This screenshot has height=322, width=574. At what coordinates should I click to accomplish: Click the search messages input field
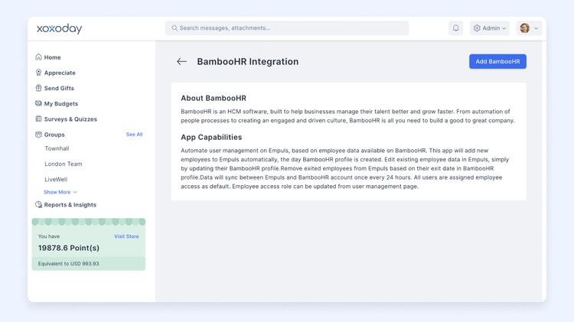[287, 28]
